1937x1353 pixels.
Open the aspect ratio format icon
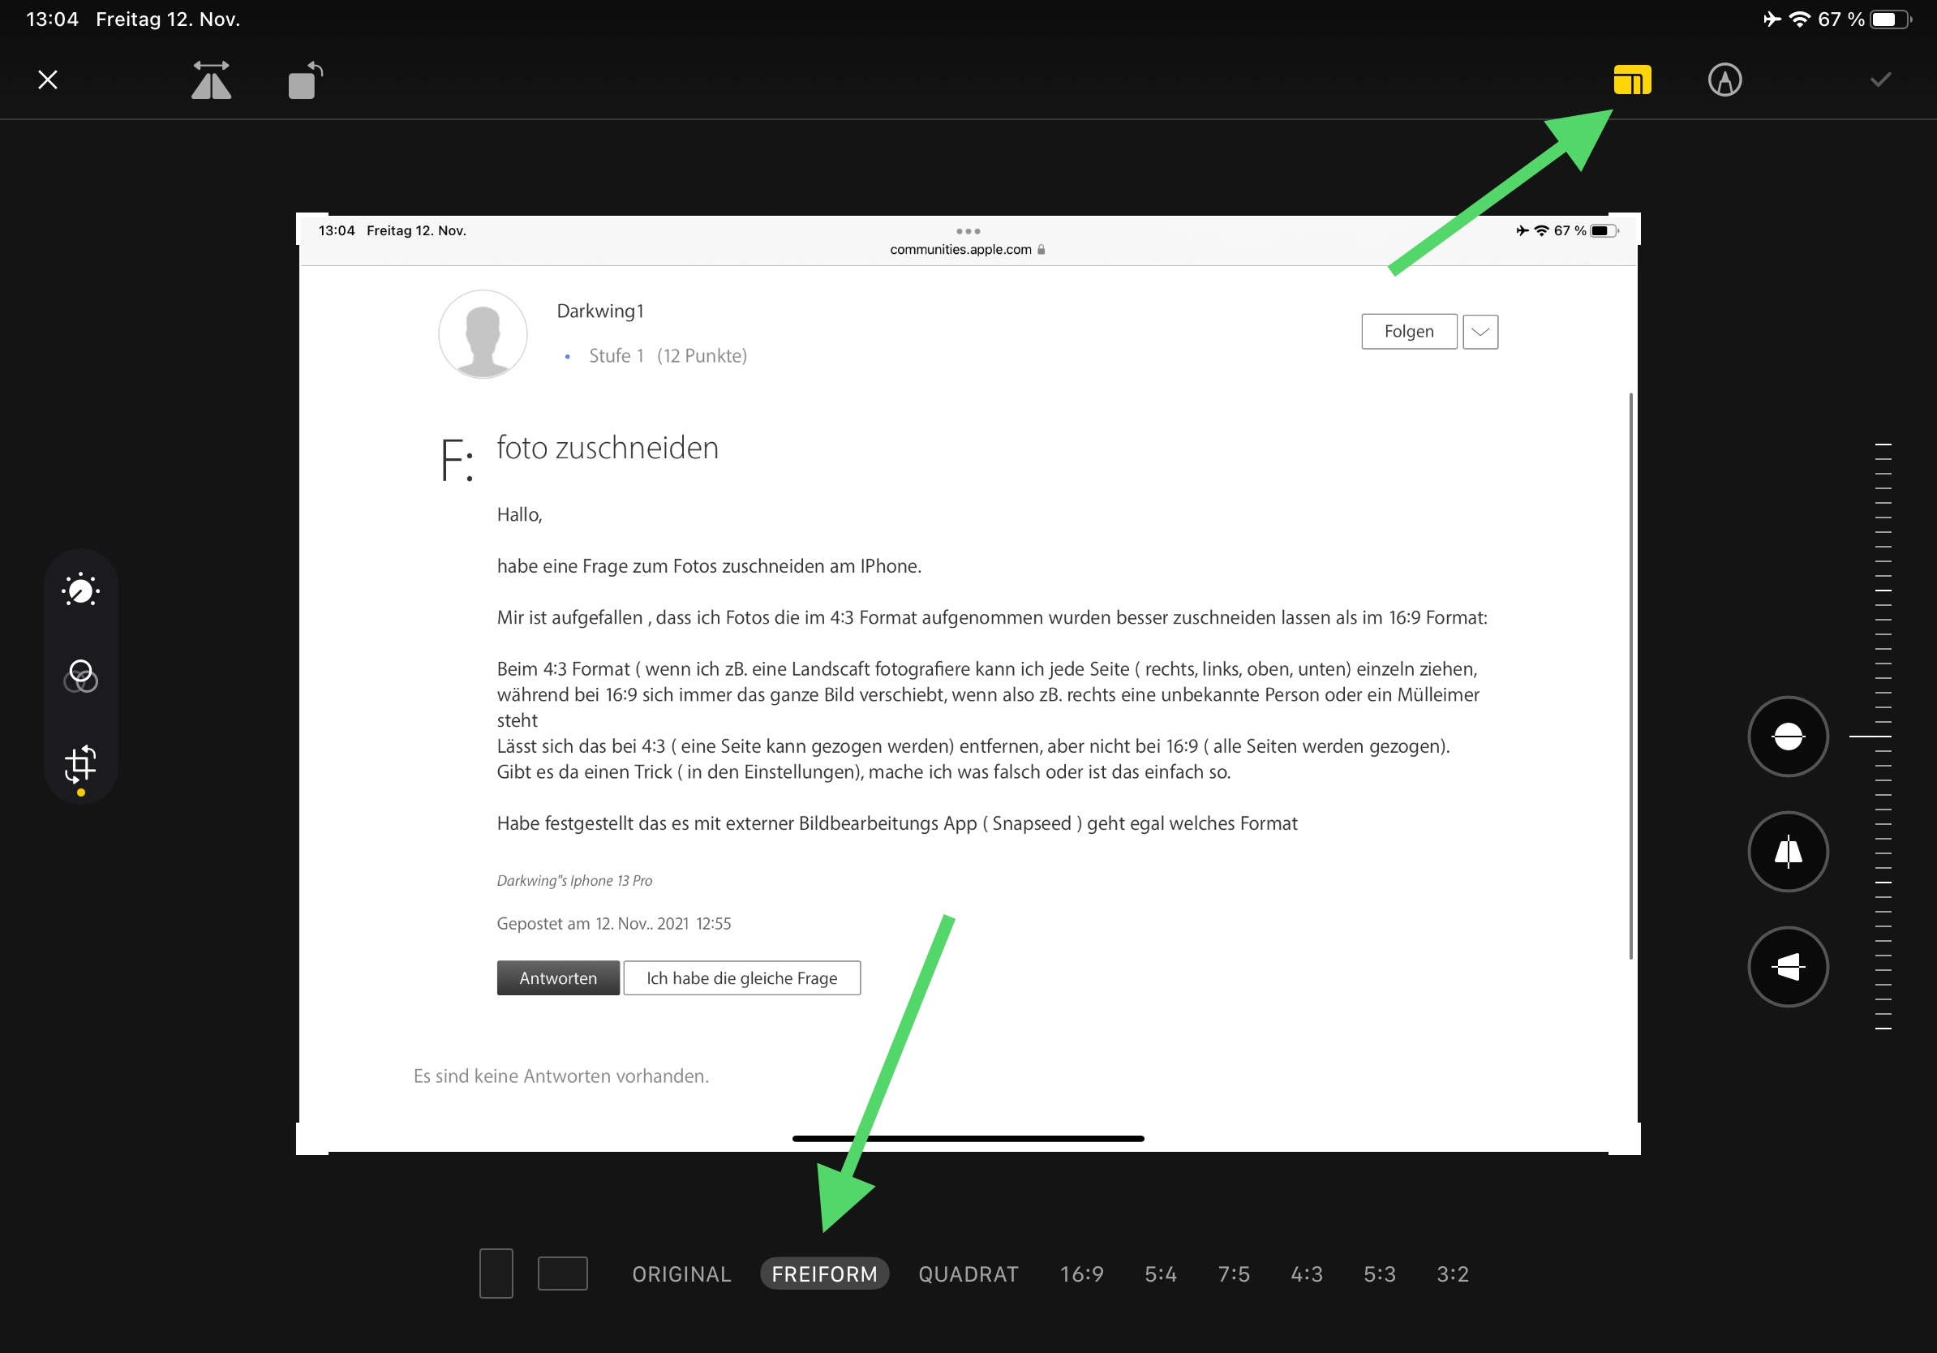coord(1631,81)
